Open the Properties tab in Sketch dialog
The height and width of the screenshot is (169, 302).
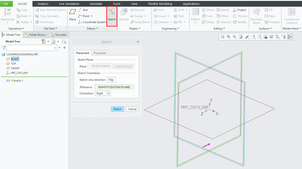click(x=100, y=53)
